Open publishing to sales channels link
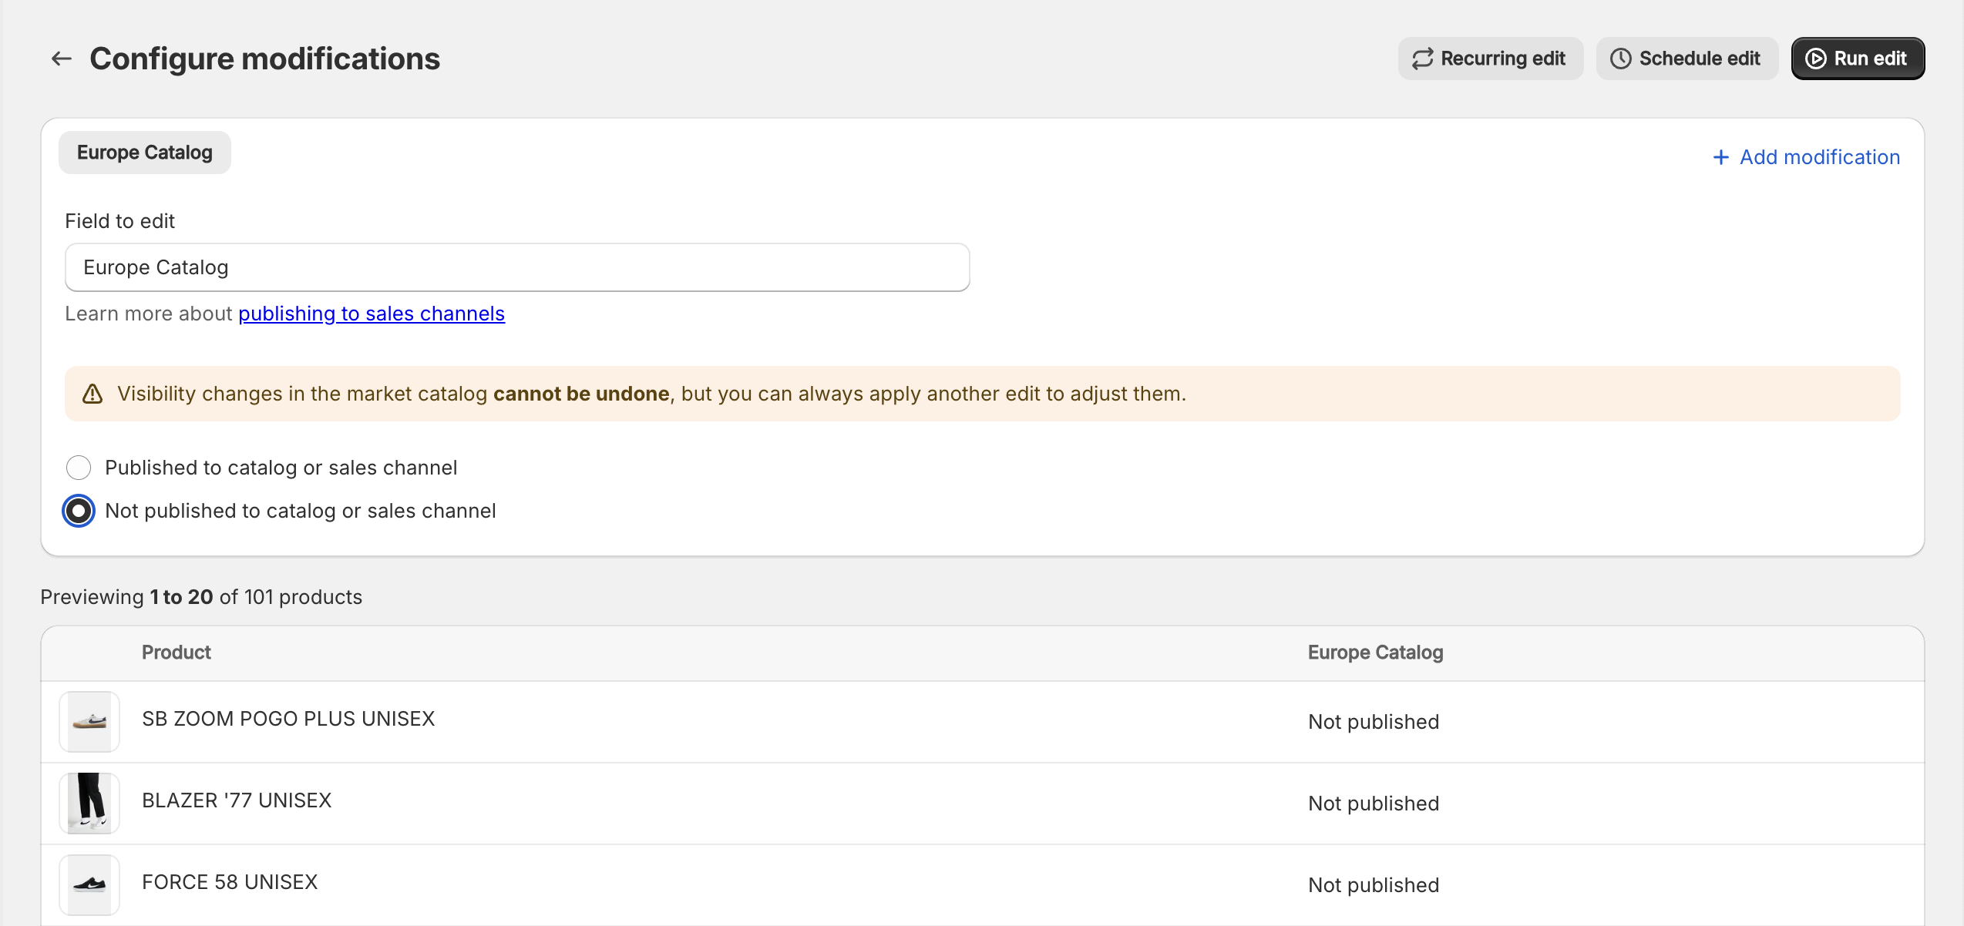Viewport: 1964px width, 926px height. coord(372,314)
